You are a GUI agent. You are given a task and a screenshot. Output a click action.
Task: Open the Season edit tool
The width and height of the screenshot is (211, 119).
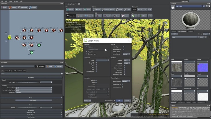[125, 16]
